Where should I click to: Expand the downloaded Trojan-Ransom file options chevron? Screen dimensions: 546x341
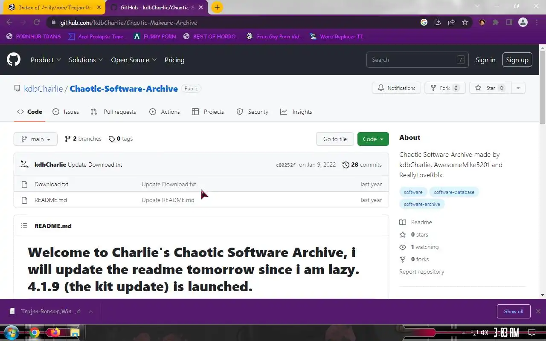coord(90,311)
